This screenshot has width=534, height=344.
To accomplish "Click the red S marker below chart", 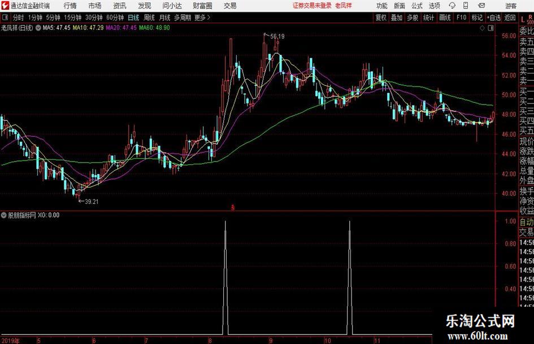I will (233, 207).
